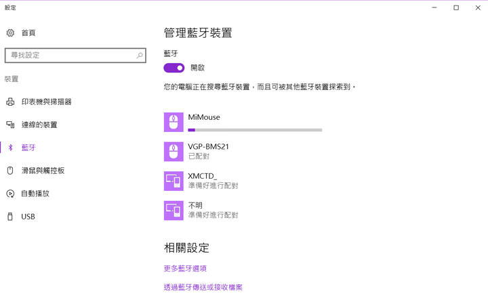
Task: Click the Bluetooth icon in the sidebar
Action: (x=10, y=148)
